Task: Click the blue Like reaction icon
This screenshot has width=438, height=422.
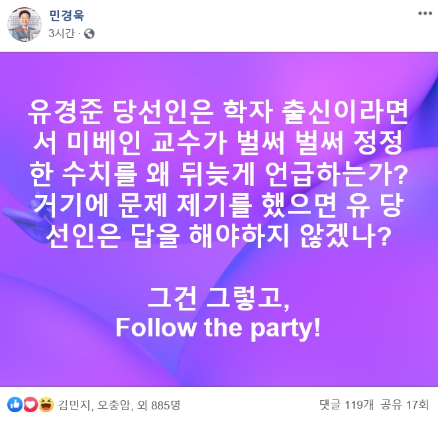Action: point(15,404)
